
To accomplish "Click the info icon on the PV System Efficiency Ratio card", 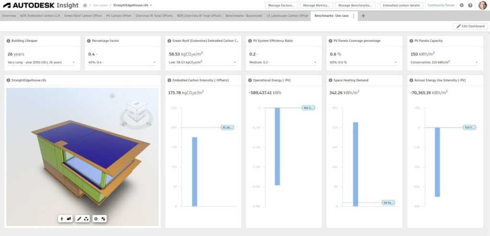I will tap(250, 41).
